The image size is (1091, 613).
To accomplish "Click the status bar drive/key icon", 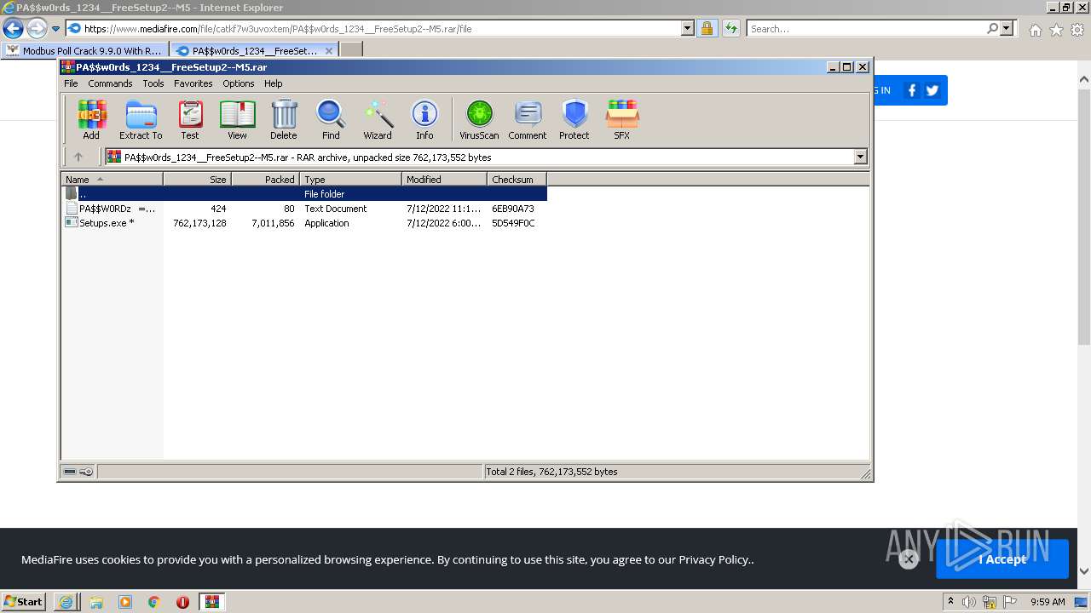I will [x=78, y=472].
